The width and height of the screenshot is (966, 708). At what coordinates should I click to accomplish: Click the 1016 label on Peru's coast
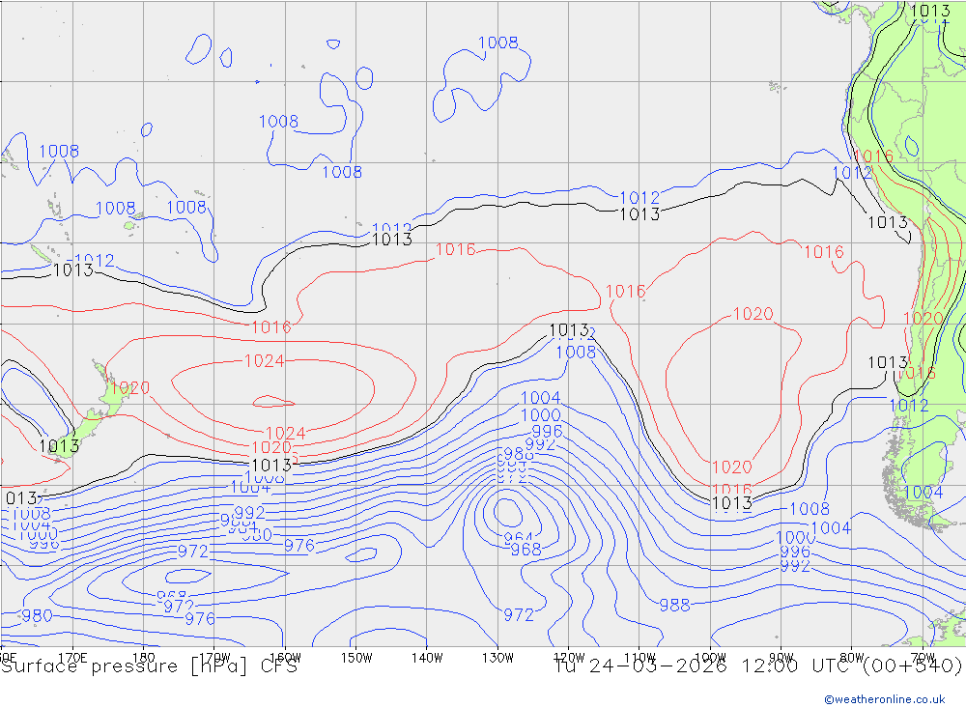tap(873, 156)
